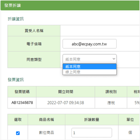This screenshot has height=140, width=140.
Task: Click the 開立時間 column header
Action: [66, 92]
